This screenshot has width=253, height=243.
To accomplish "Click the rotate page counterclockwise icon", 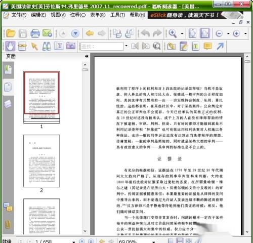I will click(130, 33).
